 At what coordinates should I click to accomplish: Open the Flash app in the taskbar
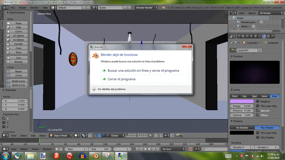pyautogui.click(x=57, y=156)
